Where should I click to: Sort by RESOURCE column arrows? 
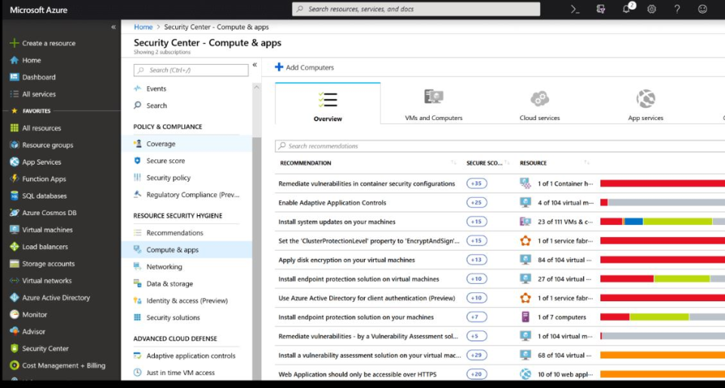[587, 163]
